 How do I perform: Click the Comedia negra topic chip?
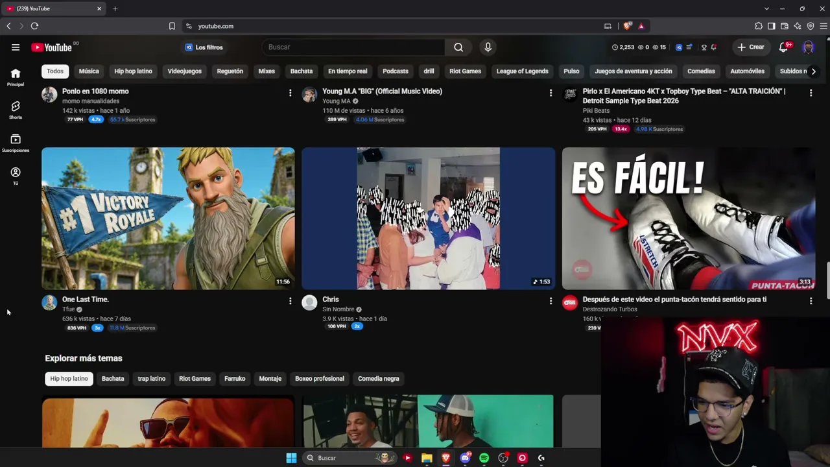point(379,379)
